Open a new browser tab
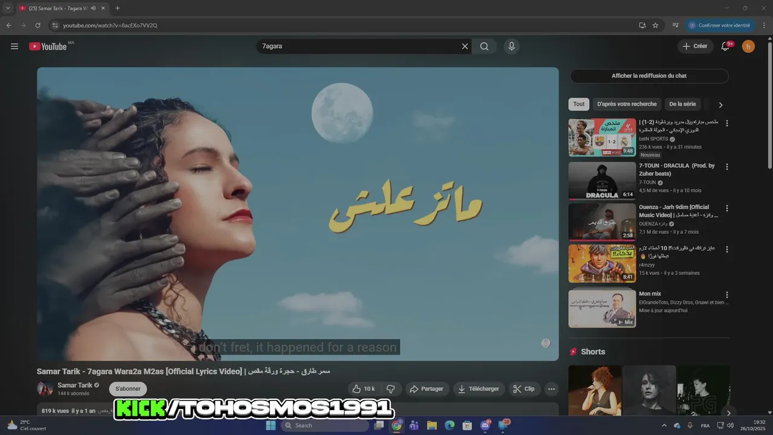773x435 pixels. click(x=117, y=8)
